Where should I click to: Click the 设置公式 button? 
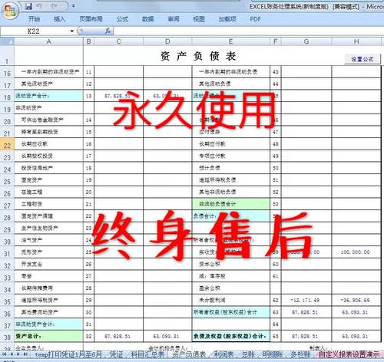[x=362, y=59]
